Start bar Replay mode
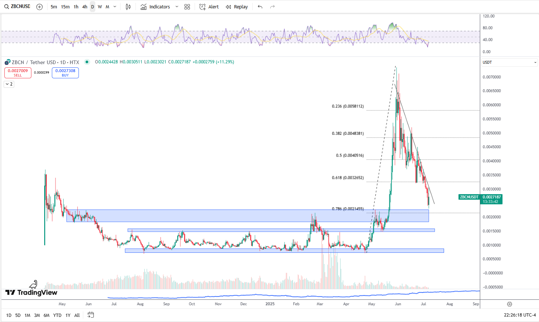This screenshot has height=322, width=539. pos(237,7)
